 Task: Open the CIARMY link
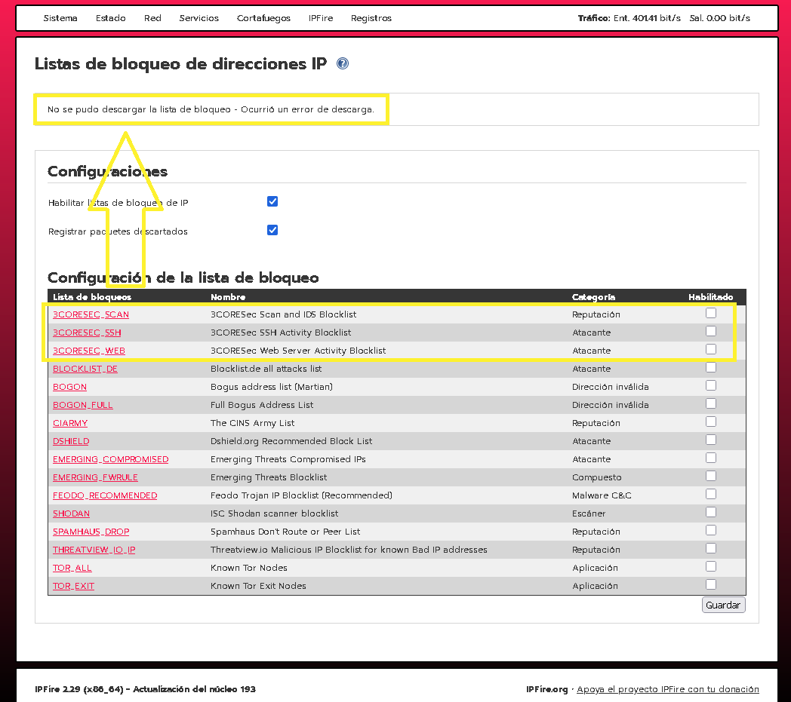(x=70, y=423)
